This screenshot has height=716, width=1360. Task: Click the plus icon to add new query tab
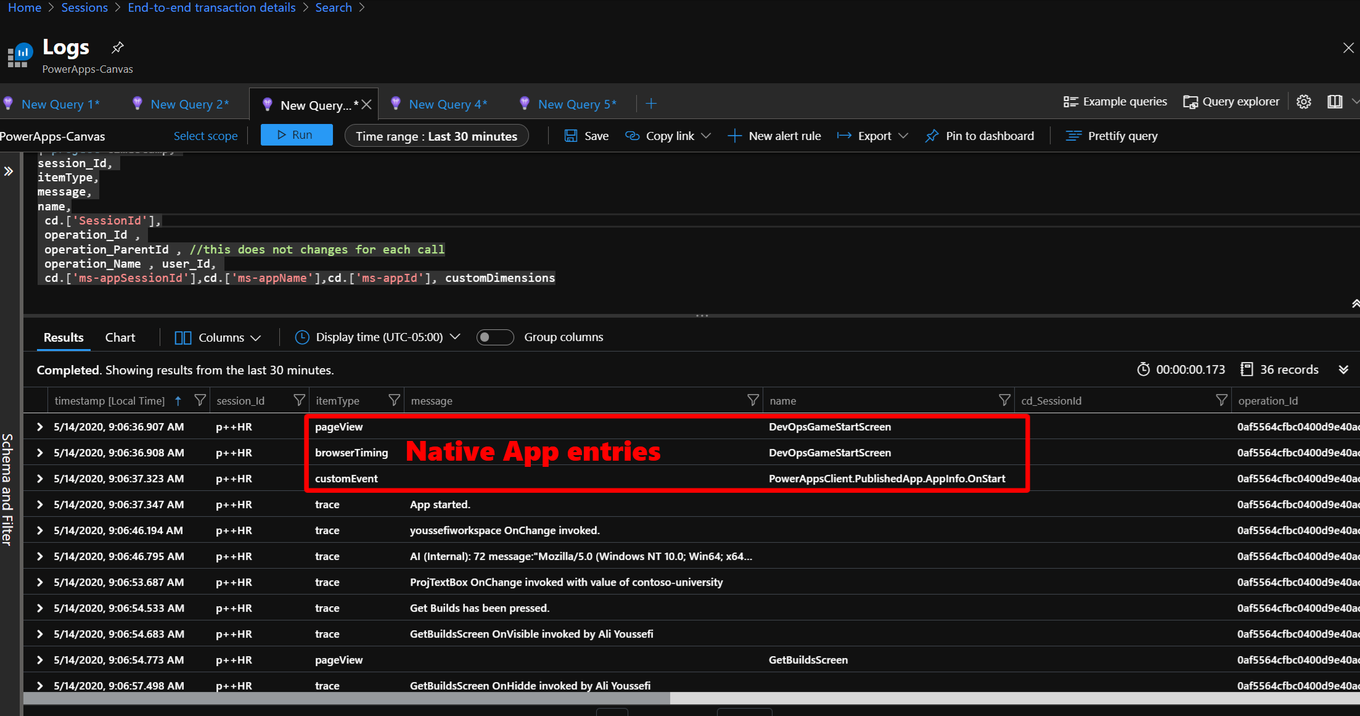tap(651, 104)
